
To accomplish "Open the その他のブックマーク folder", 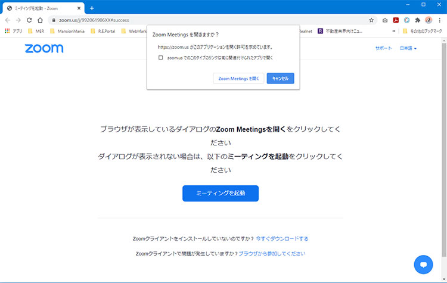I will pos(422,31).
